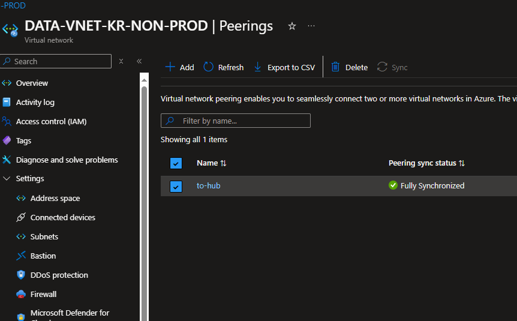The width and height of the screenshot is (517, 321).
Task: Open Subnets settings
Action: click(44, 236)
